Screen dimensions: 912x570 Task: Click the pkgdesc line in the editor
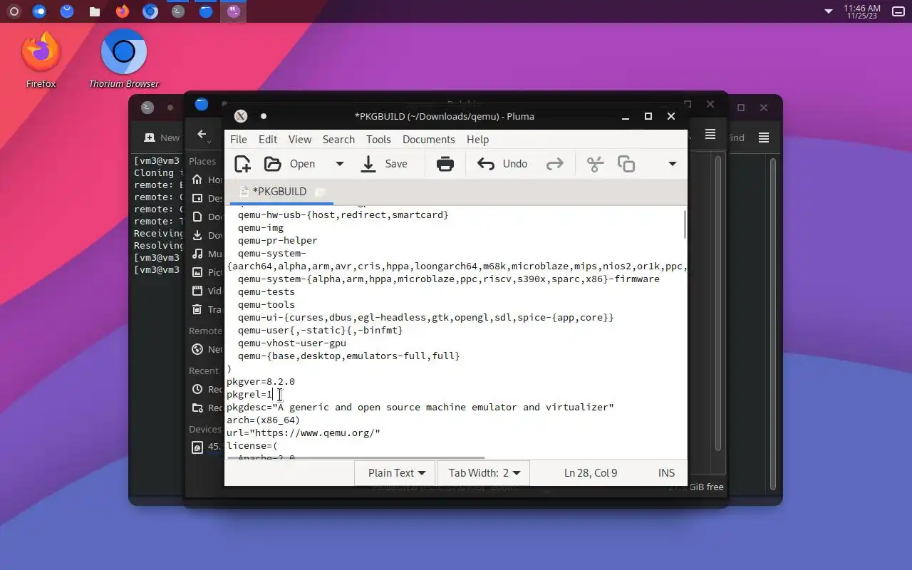(x=420, y=407)
